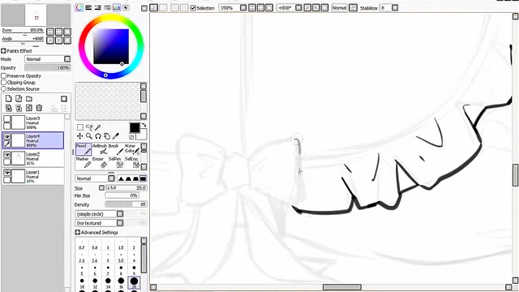Create a new layer folder

pos(29,99)
